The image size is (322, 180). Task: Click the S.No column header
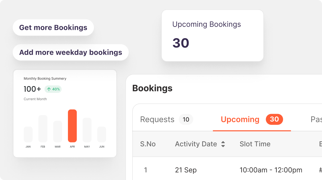(148, 144)
